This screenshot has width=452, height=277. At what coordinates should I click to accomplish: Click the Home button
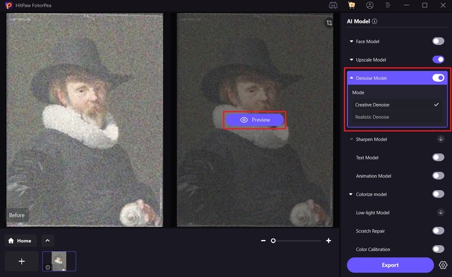click(21, 241)
